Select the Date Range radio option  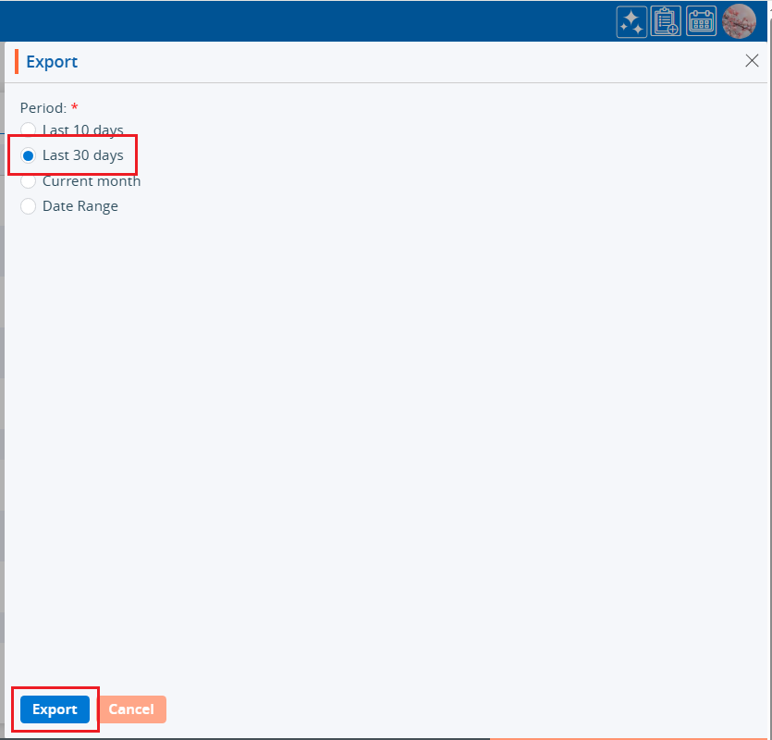(29, 206)
